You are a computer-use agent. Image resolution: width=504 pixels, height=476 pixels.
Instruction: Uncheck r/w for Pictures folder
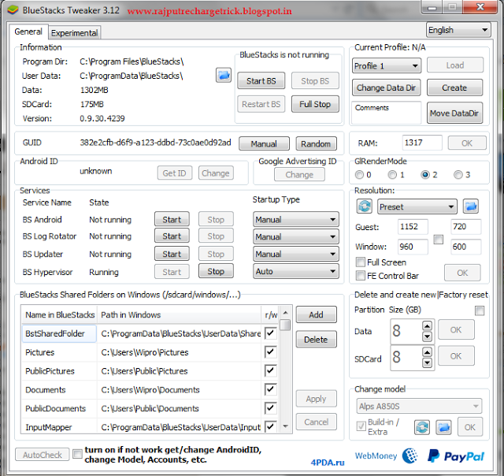click(x=270, y=351)
